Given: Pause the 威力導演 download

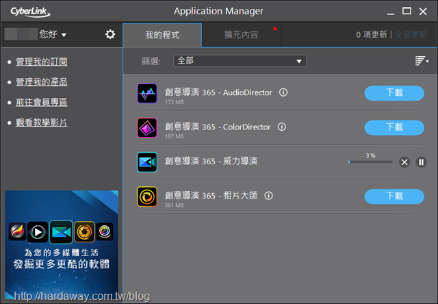Looking at the screenshot, I should click(x=421, y=162).
